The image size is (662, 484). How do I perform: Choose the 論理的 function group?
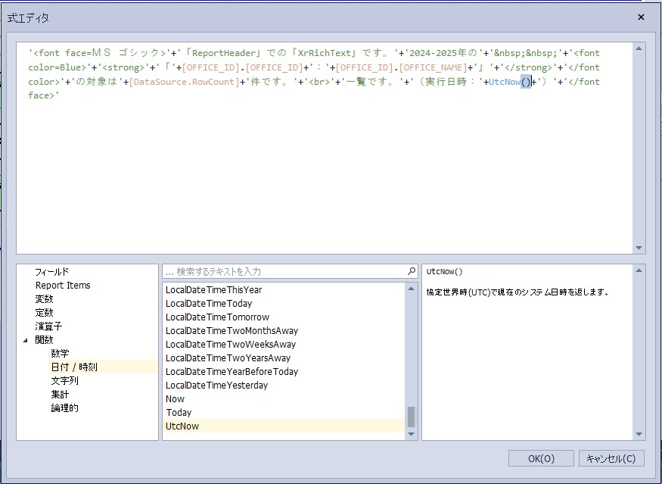(64, 408)
